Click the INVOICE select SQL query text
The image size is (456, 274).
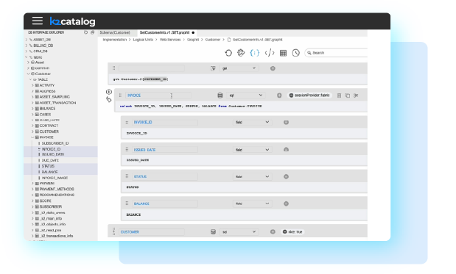(191, 107)
